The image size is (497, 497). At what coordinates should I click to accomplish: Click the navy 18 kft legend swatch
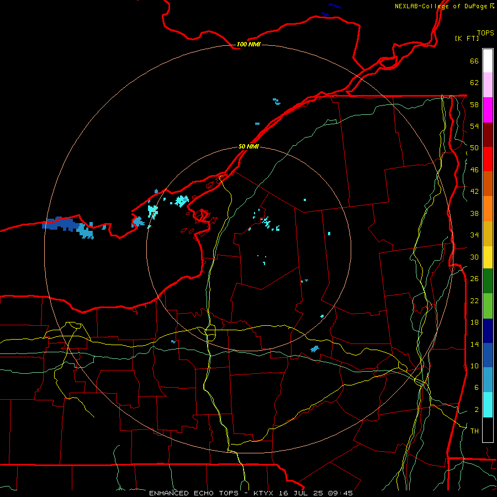point(488,331)
